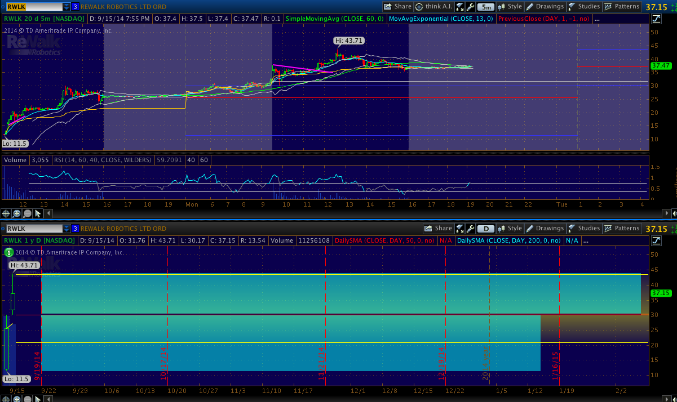Toggle the blue link number 3 in top chart
This screenshot has height=402, width=677.
tap(75, 7)
